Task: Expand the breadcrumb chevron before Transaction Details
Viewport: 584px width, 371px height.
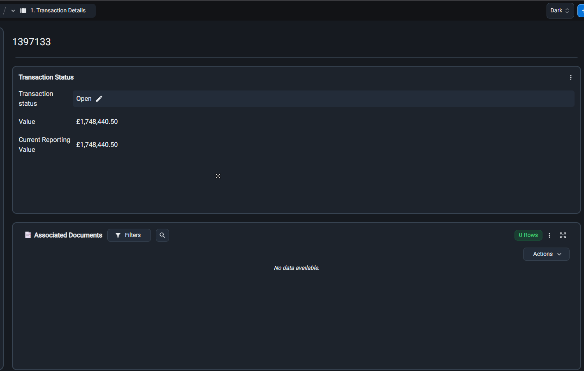Action: [13, 11]
